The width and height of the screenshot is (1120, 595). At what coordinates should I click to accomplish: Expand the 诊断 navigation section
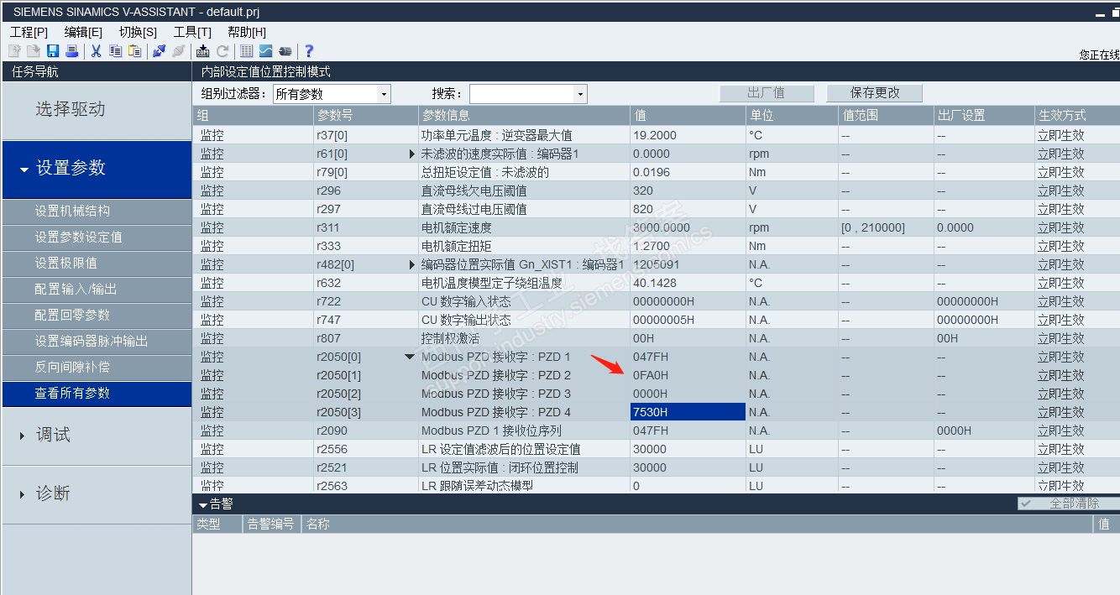[x=96, y=493]
